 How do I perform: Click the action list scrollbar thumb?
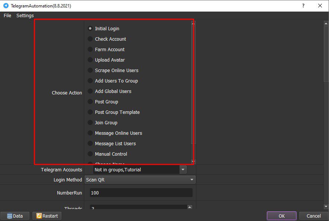point(193,85)
